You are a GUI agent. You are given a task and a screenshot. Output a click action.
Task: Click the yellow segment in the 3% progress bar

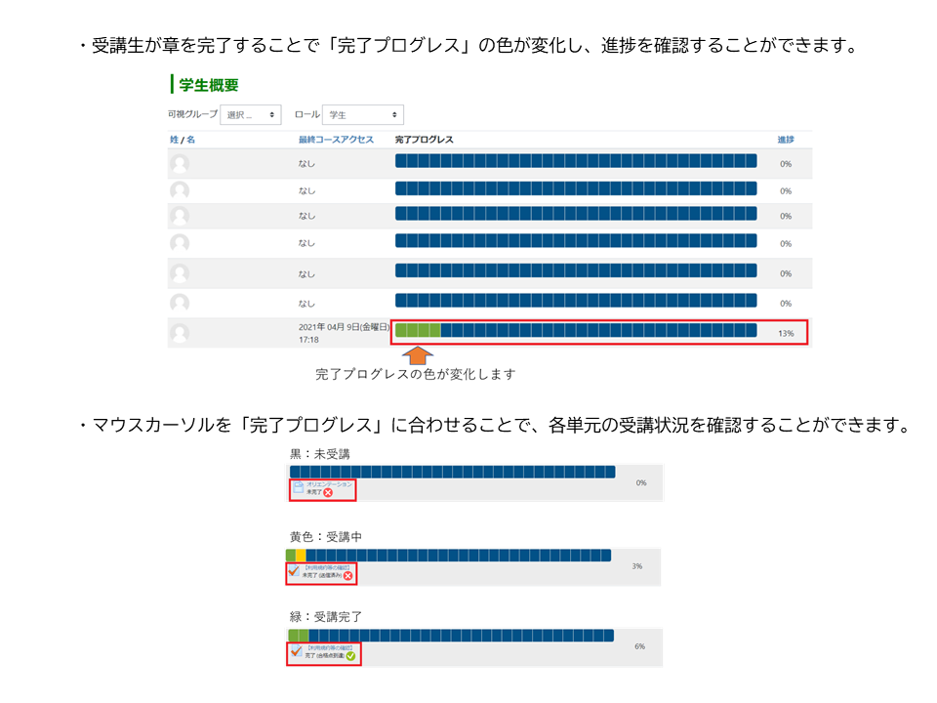(301, 556)
